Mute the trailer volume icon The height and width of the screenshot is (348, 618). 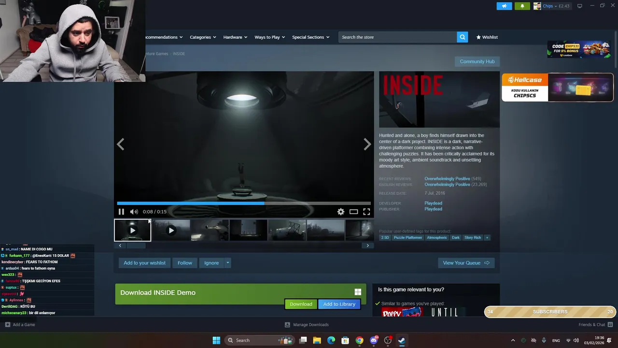pos(134,212)
